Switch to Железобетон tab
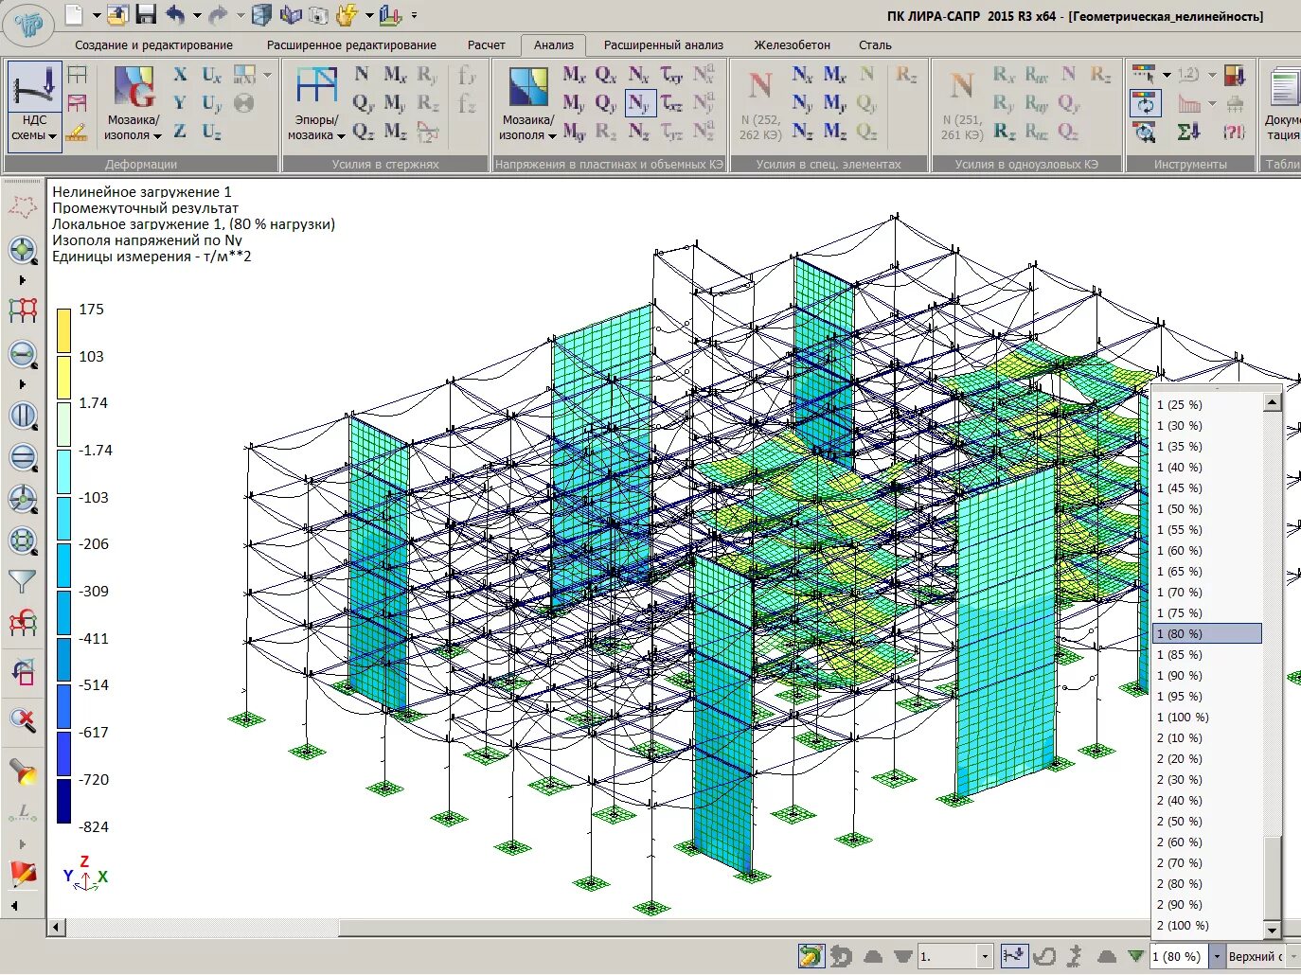The image size is (1301, 975). point(792,44)
